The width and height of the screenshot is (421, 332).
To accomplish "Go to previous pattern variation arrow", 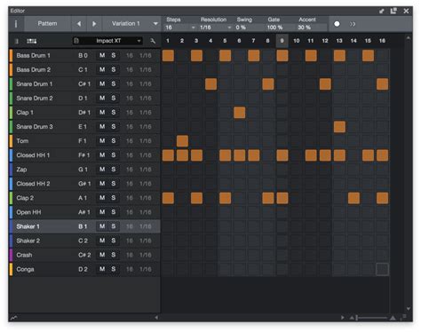I will (x=79, y=24).
